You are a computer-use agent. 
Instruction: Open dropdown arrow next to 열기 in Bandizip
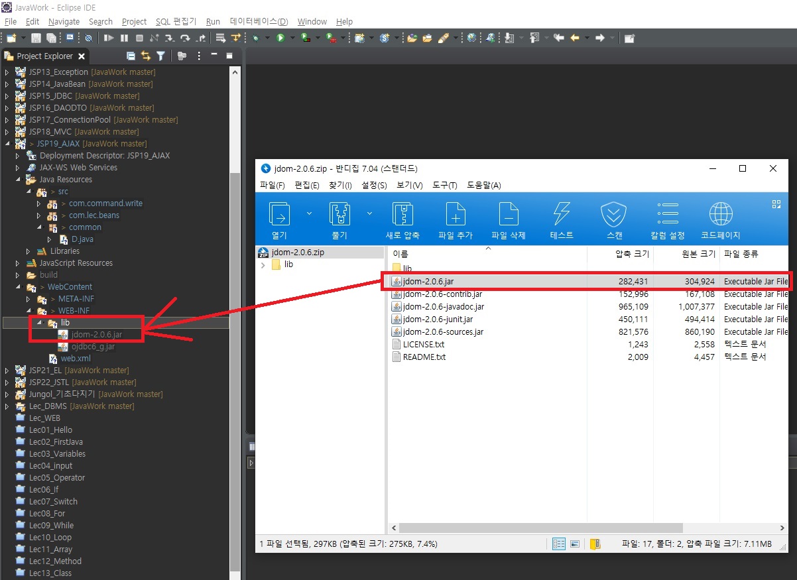309,213
